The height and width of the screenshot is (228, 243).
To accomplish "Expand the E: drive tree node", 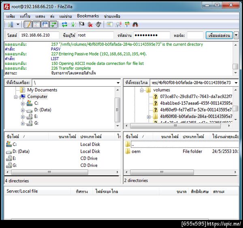I will click(23, 117).
